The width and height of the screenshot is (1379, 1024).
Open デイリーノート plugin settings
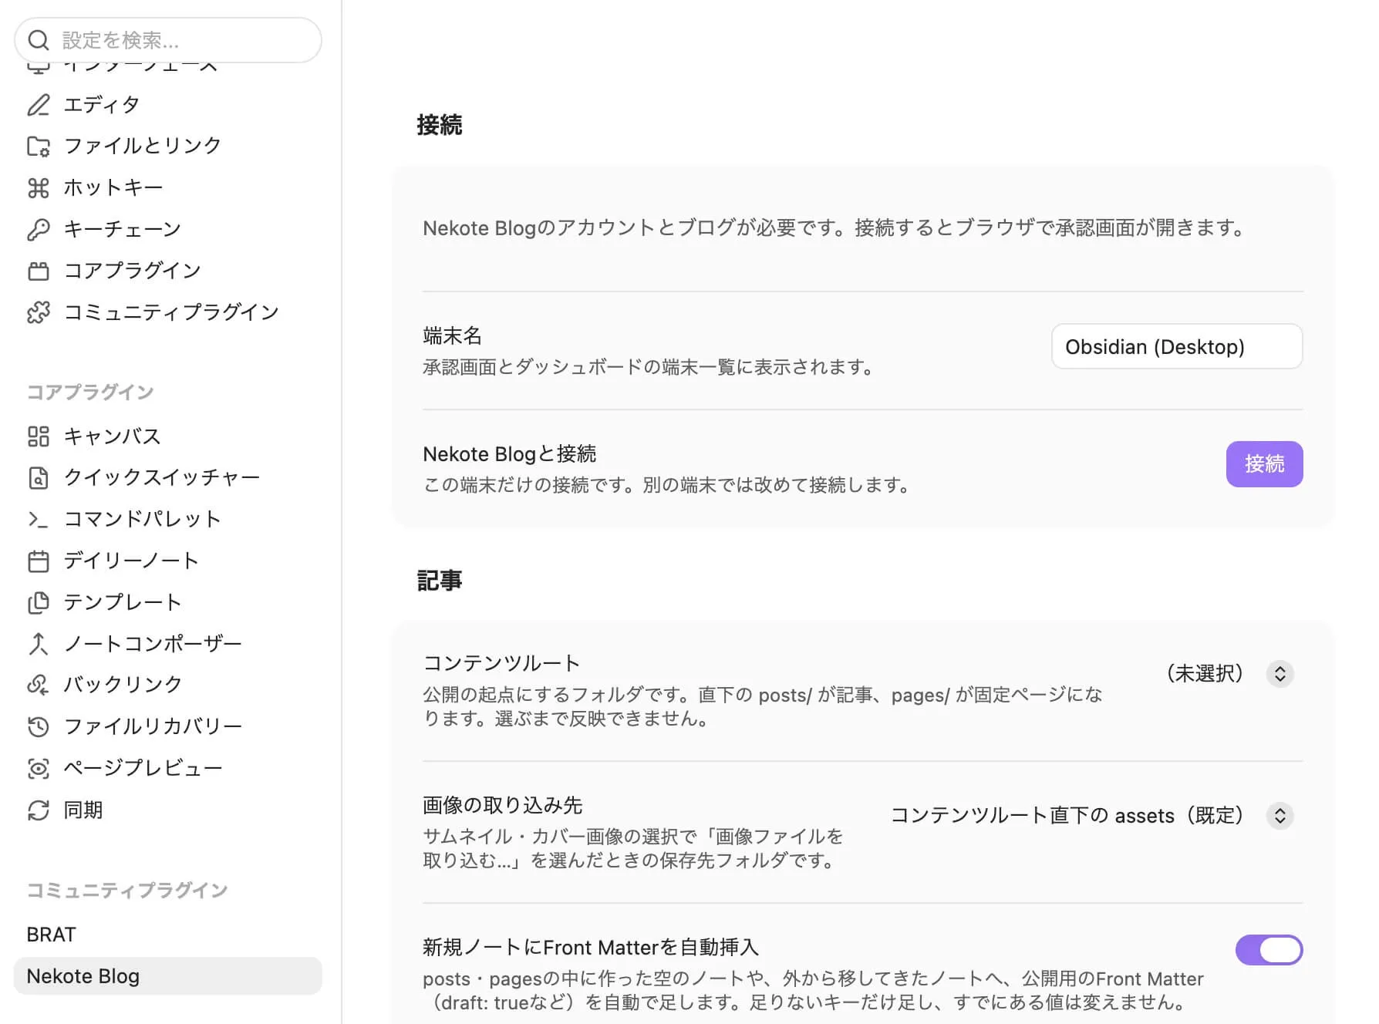pos(168,561)
